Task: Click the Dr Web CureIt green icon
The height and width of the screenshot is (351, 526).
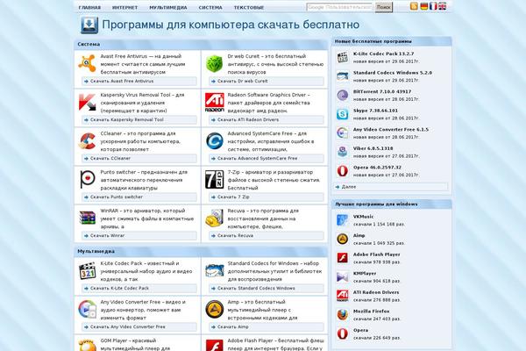Action: [215, 63]
